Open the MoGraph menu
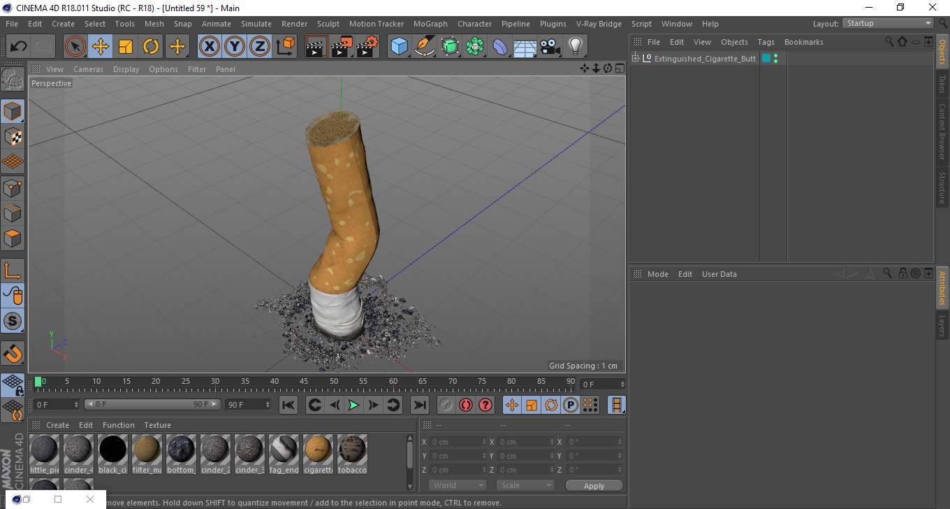The width and height of the screenshot is (950, 509). (x=430, y=24)
